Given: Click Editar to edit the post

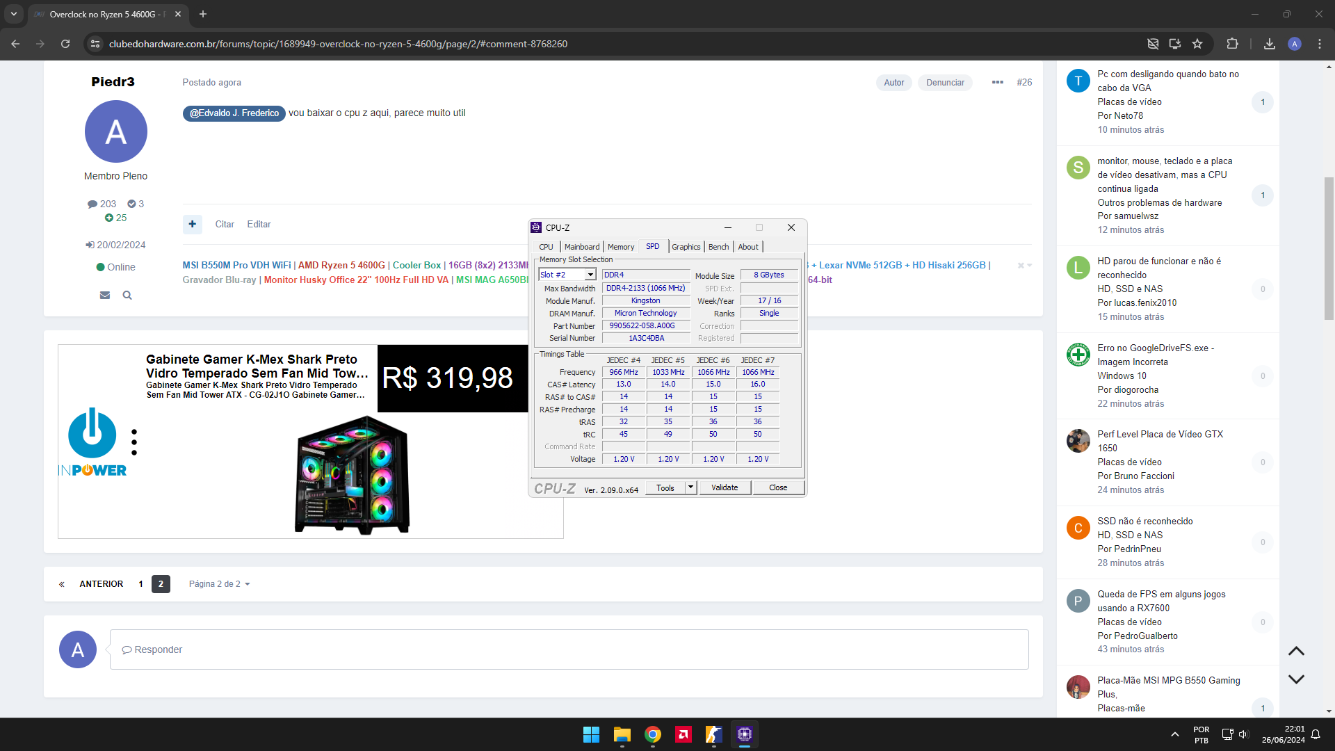Looking at the screenshot, I should click(x=259, y=224).
